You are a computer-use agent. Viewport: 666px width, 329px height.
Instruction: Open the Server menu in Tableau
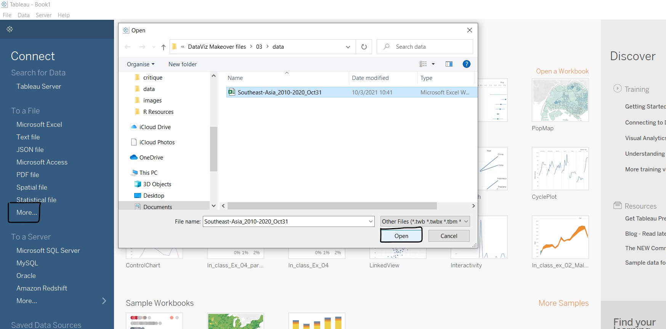point(43,15)
